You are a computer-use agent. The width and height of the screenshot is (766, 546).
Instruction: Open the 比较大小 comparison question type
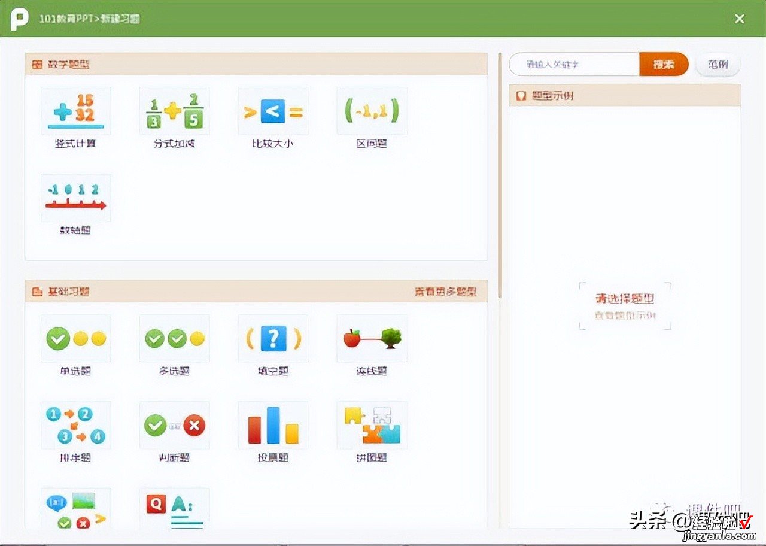[273, 111]
